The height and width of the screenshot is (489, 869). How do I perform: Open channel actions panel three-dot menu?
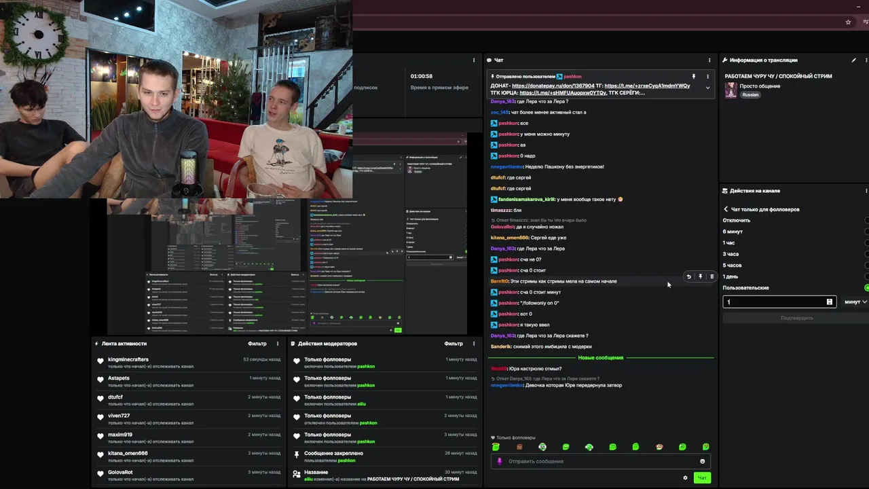point(867,191)
